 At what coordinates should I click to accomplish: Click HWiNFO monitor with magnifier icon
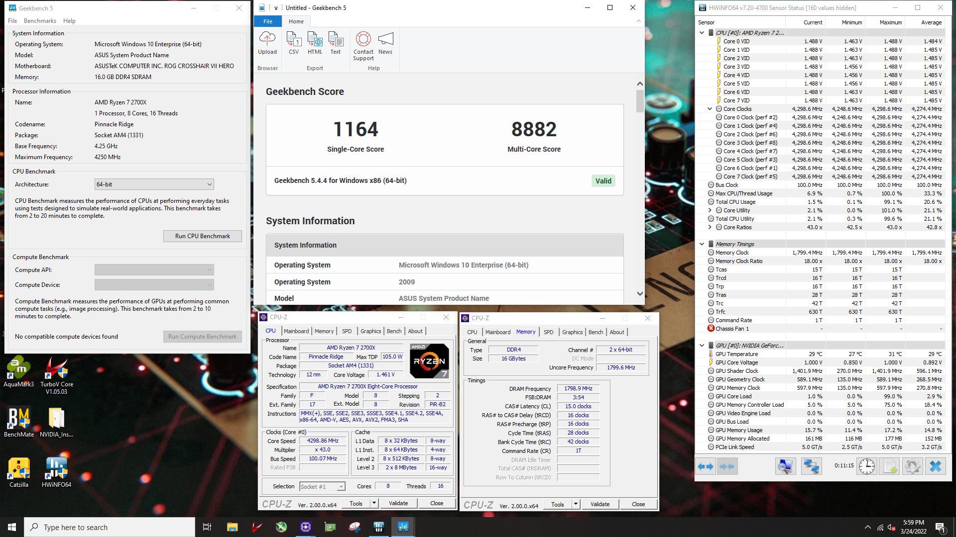pyautogui.click(x=785, y=466)
